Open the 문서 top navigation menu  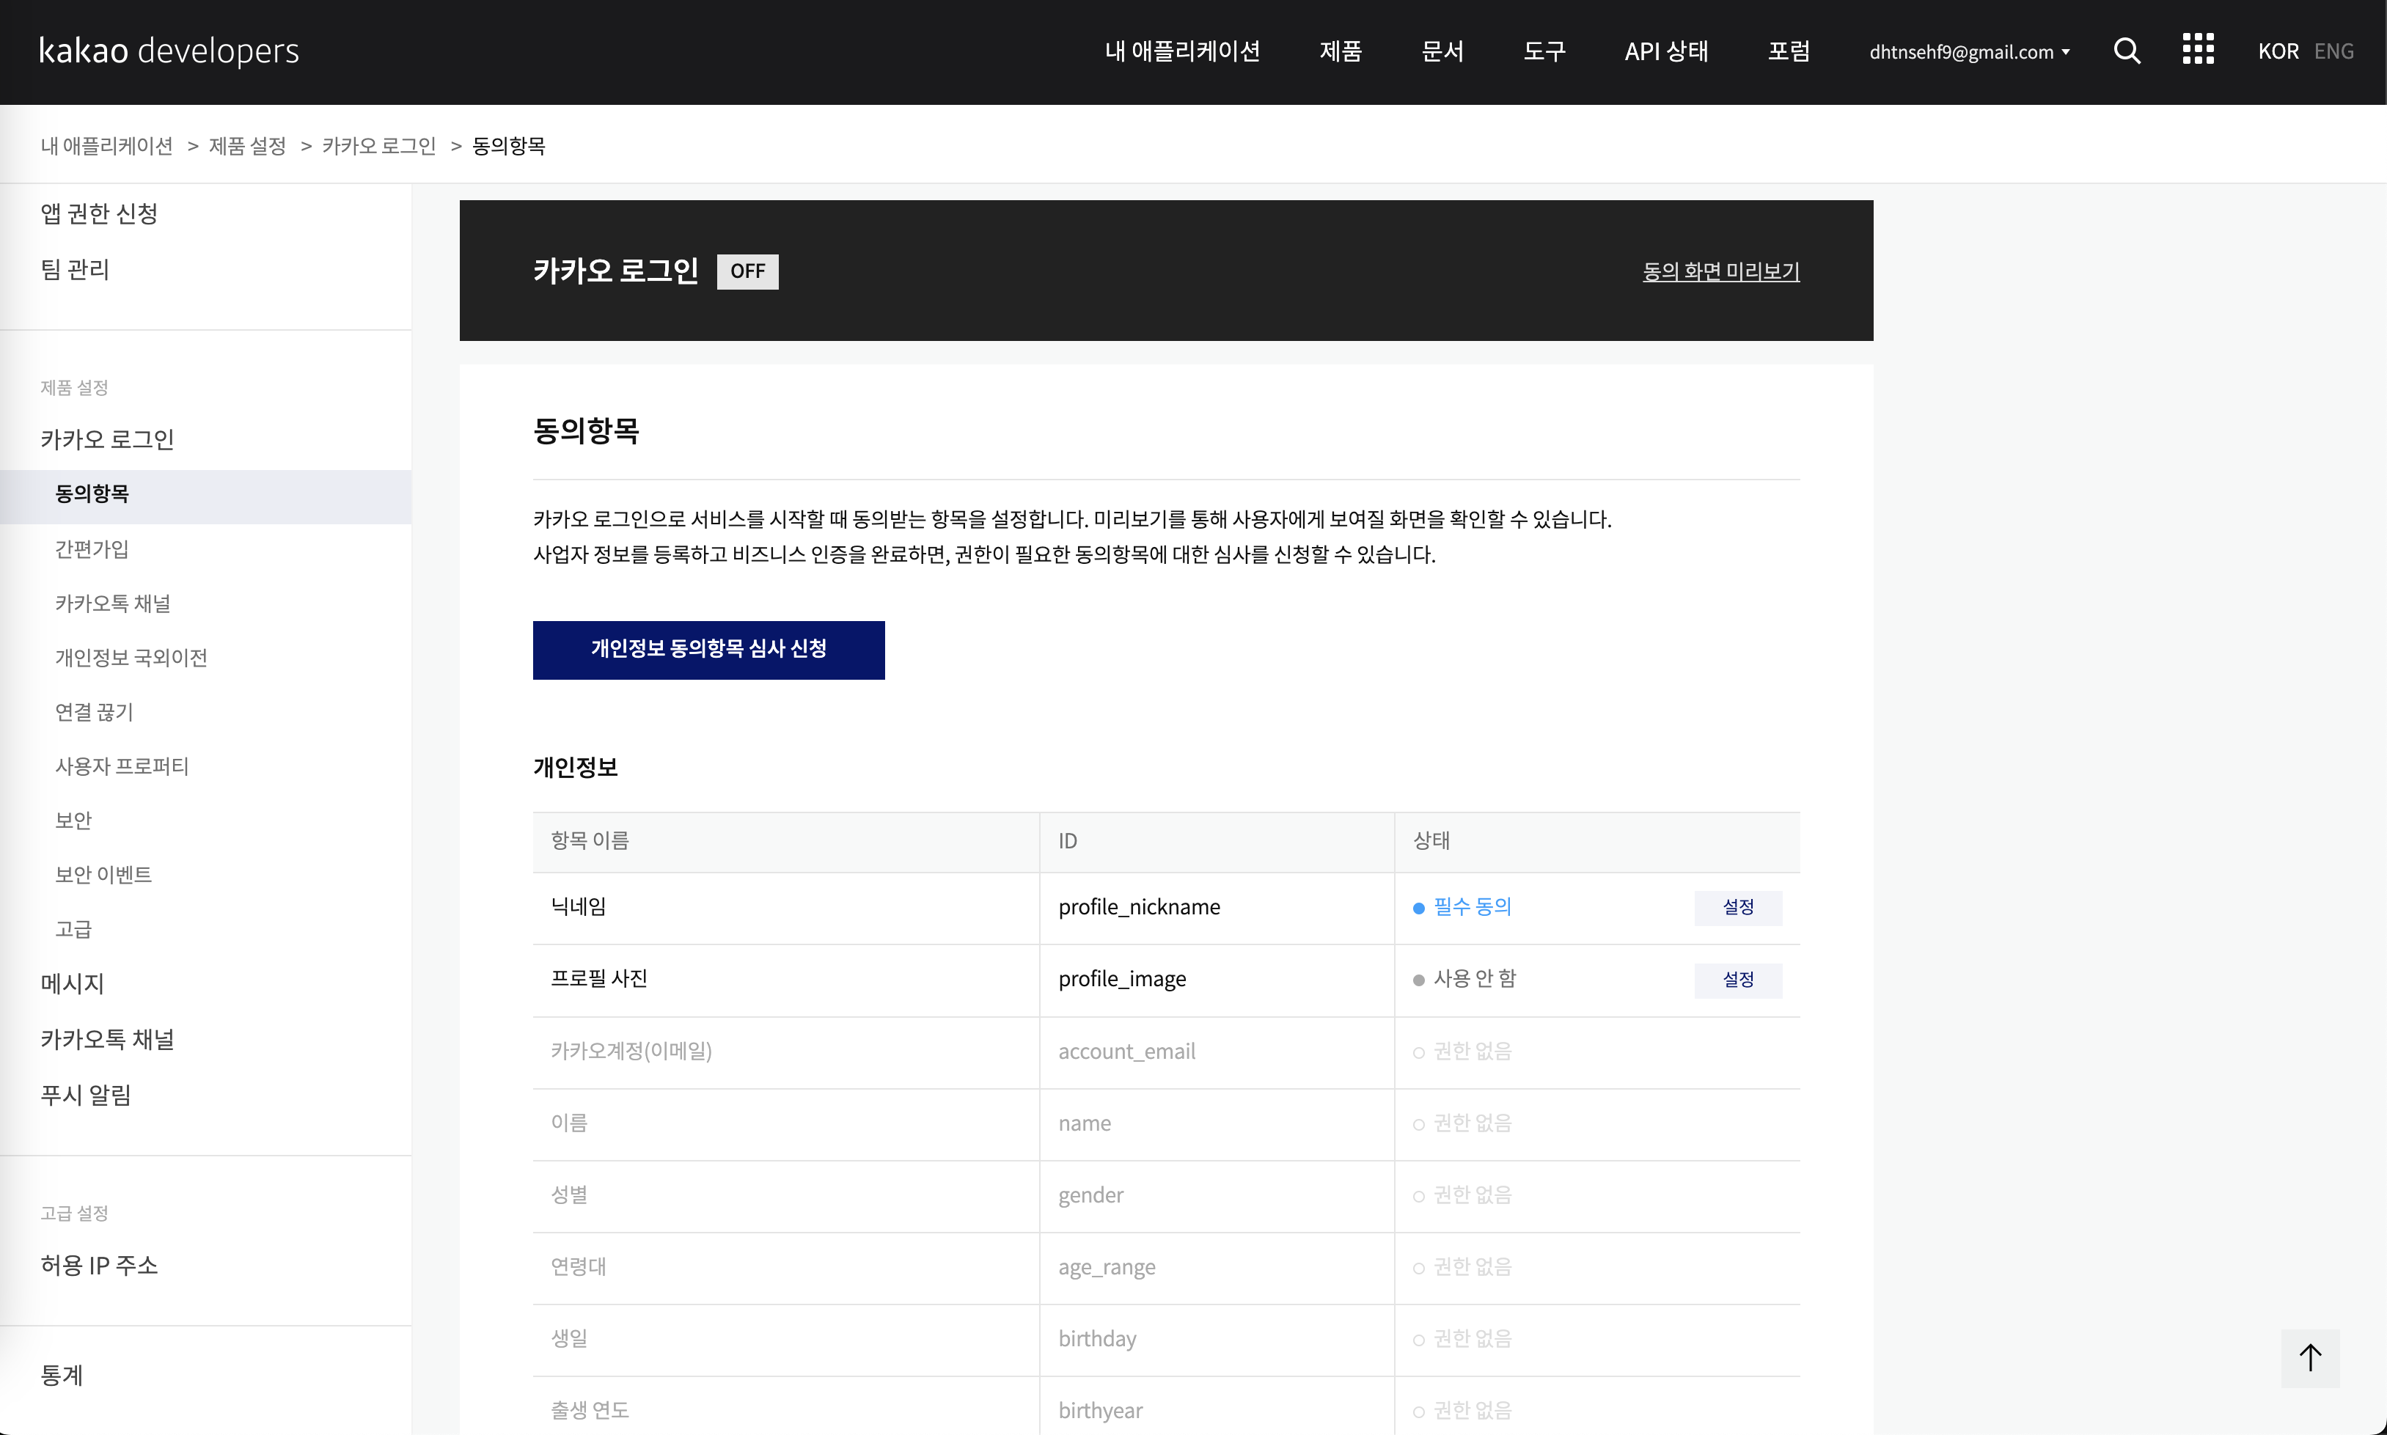pos(1442,51)
